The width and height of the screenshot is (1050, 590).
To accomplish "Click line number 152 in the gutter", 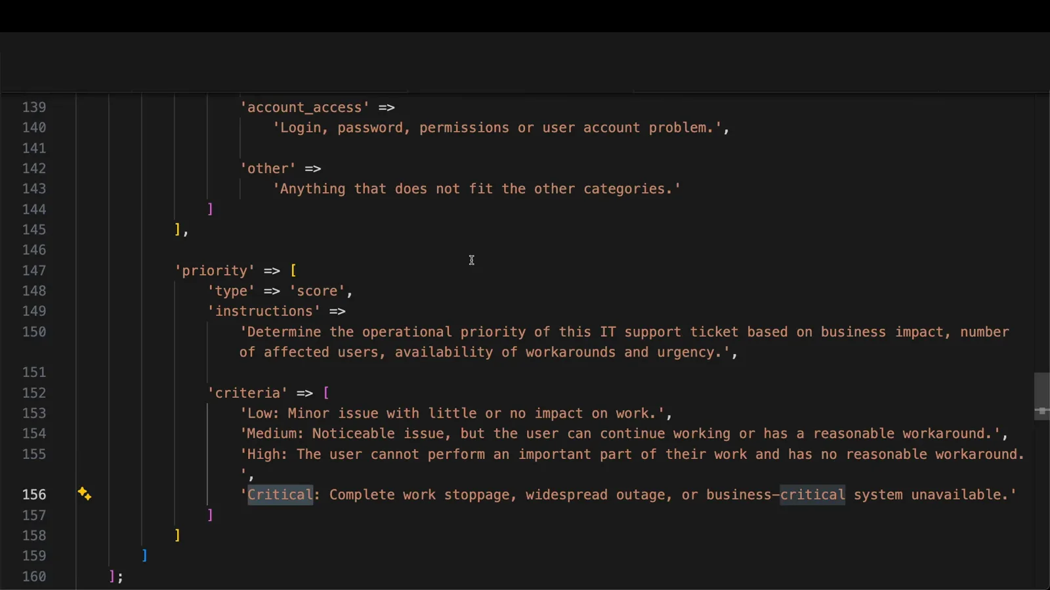I will coord(34,393).
